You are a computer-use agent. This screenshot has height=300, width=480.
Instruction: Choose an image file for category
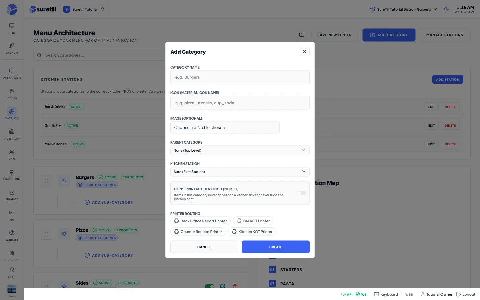(225, 127)
